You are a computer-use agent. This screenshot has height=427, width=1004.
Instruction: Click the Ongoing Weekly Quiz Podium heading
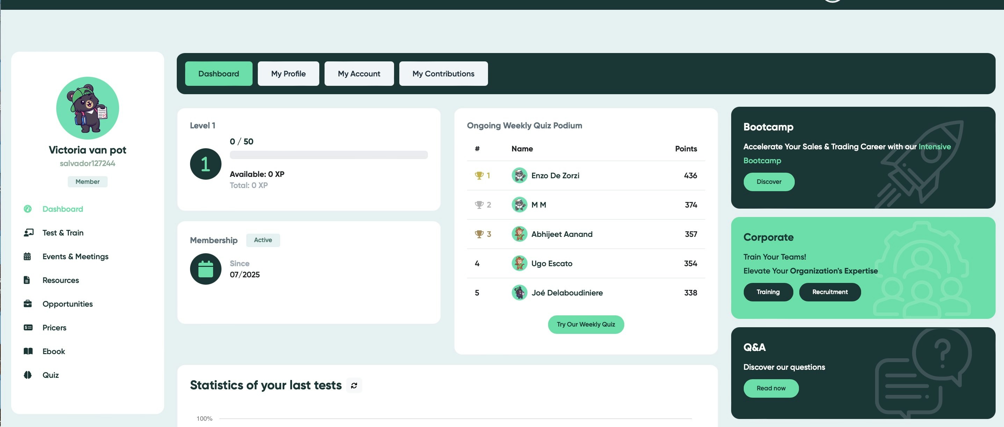pos(524,125)
